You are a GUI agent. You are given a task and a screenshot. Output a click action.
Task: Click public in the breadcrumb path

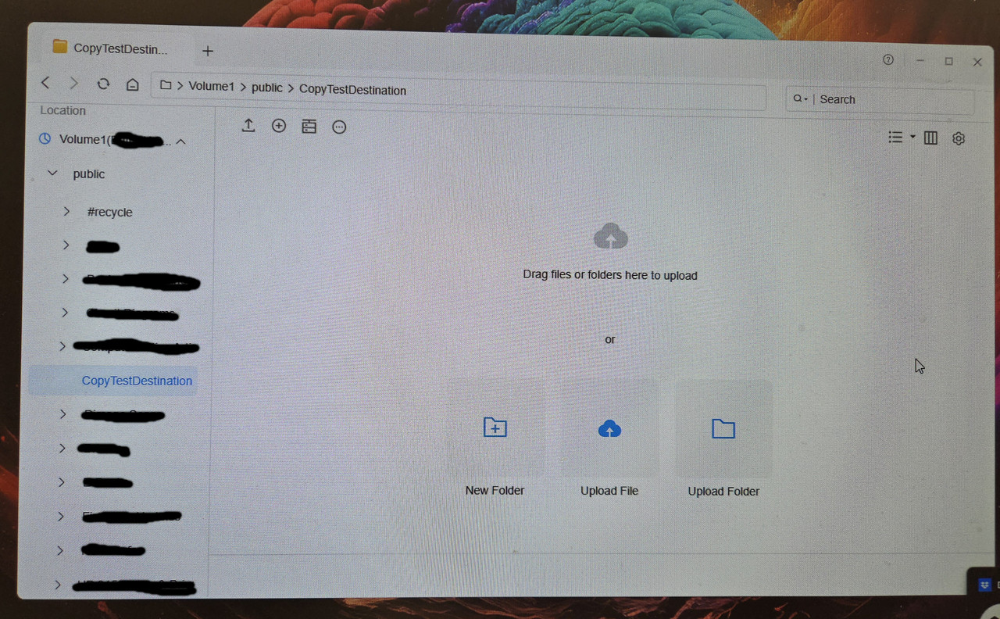[x=267, y=88]
